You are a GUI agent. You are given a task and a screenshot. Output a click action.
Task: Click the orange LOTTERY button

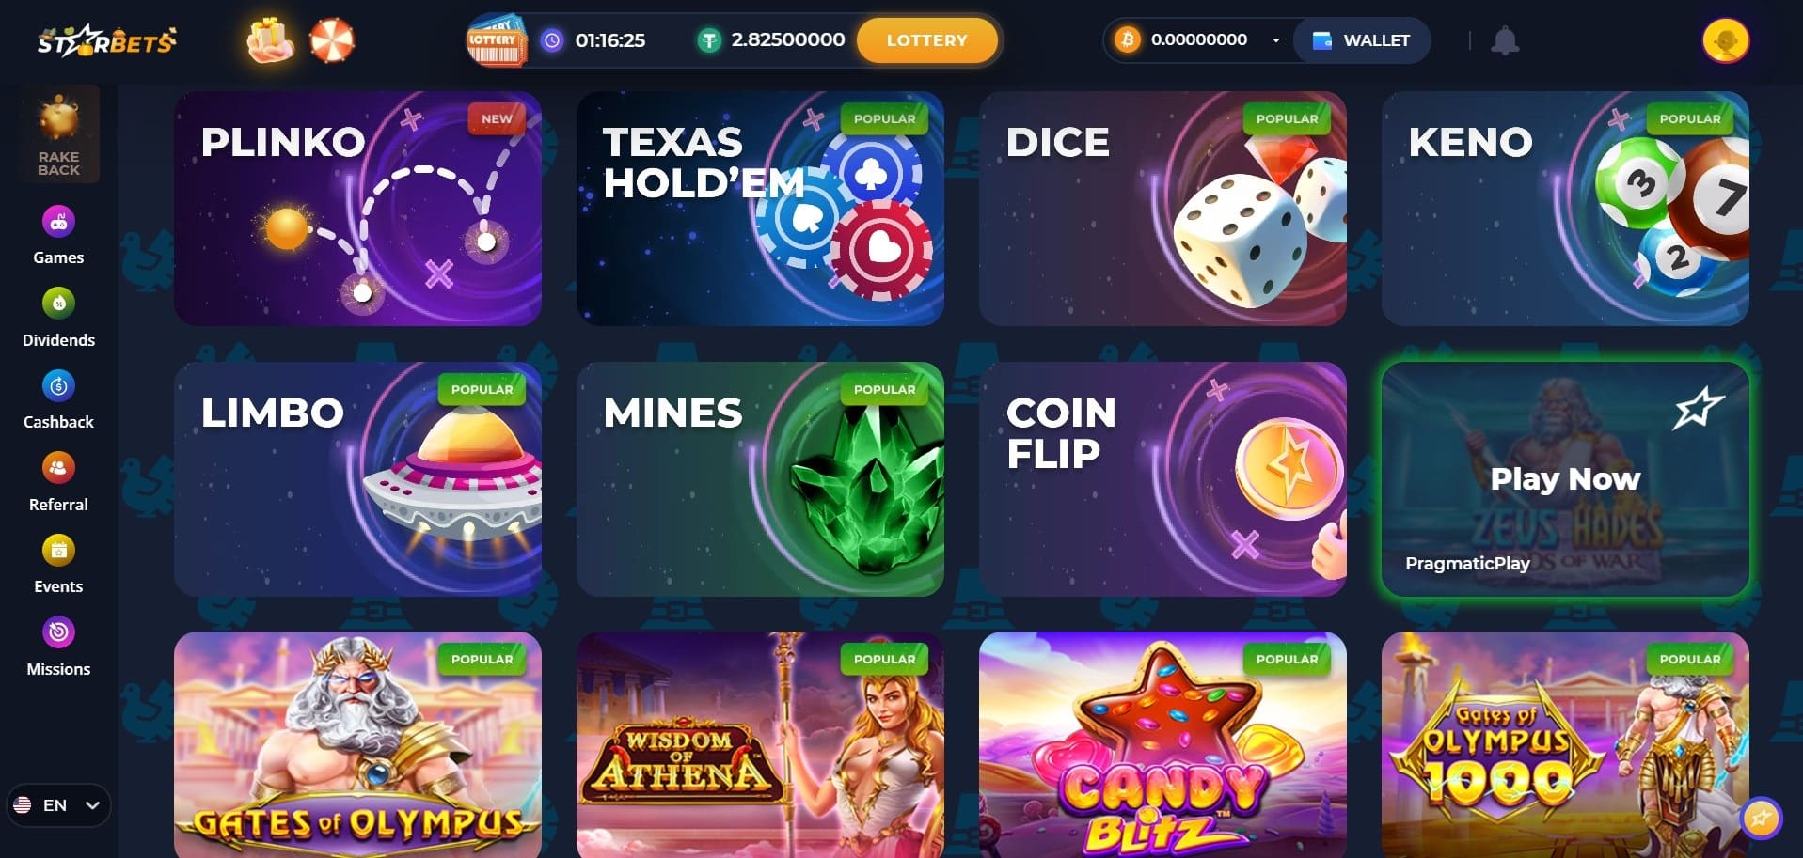926,40
